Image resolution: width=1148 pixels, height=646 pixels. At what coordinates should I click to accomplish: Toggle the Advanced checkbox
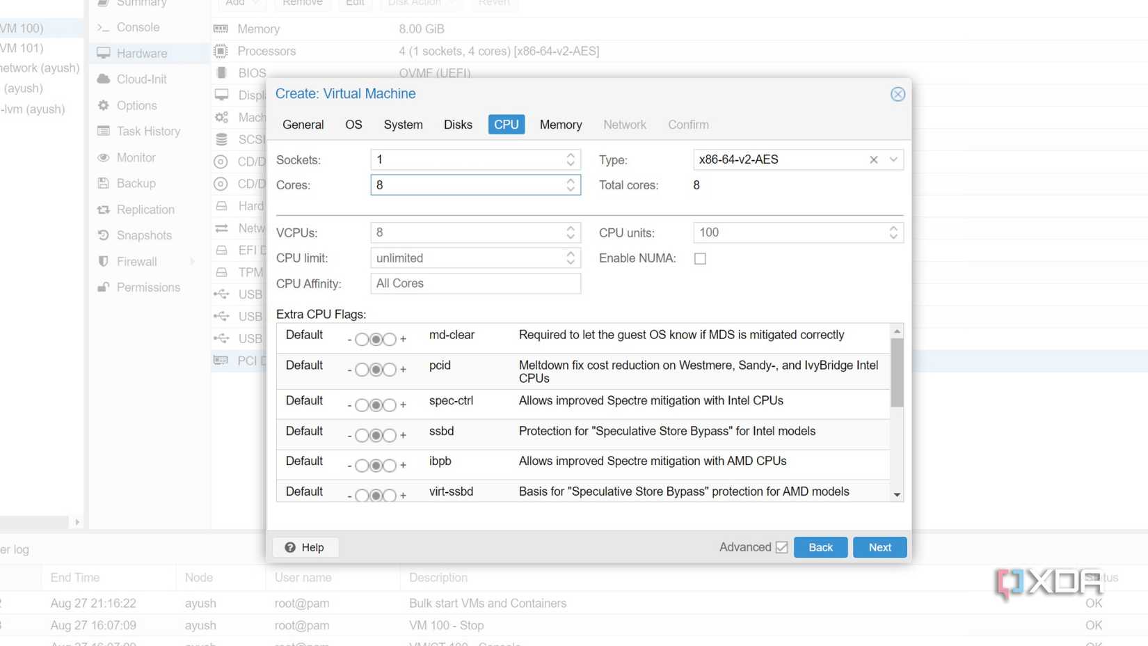click(x=781, y=547)
